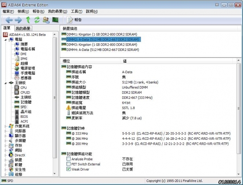Expand the 伺服器 tree node
Screen dimensions: 243x185
point(5,131)
